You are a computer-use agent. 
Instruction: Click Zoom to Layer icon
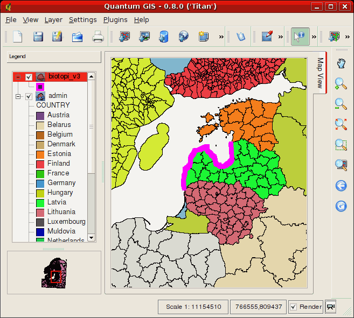tap(341, 165)
